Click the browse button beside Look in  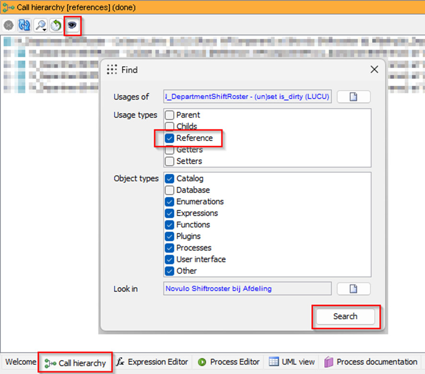coord(354,288)
